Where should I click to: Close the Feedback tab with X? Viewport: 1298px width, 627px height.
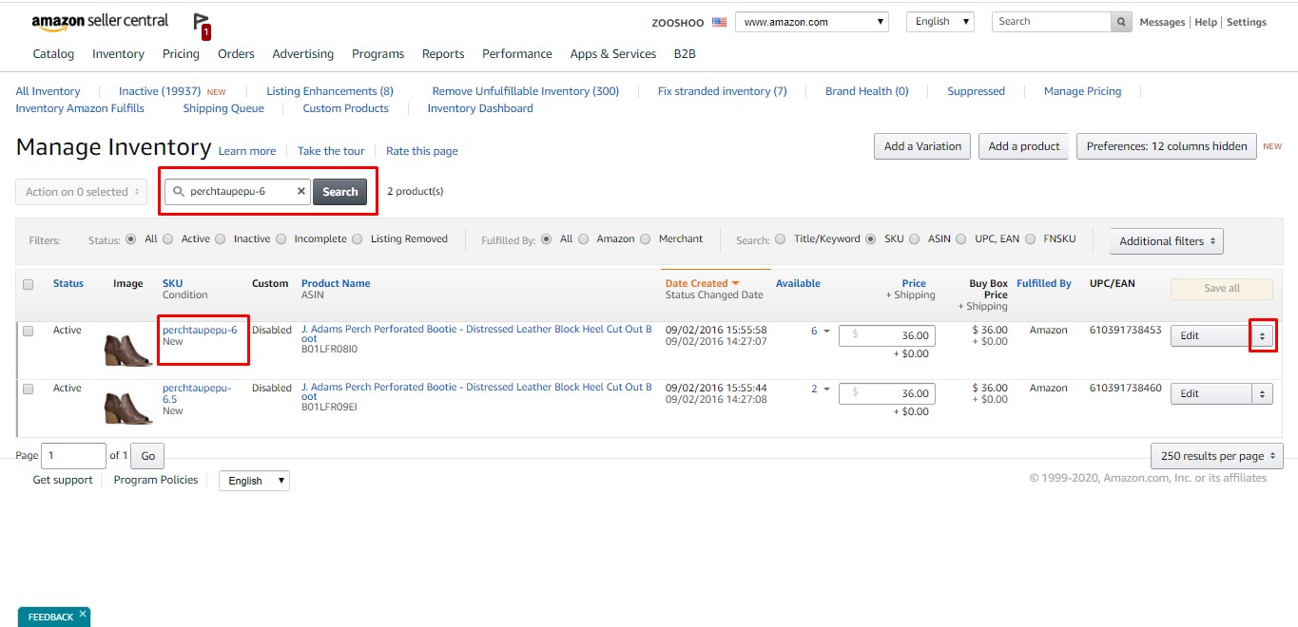click(83, 615)
